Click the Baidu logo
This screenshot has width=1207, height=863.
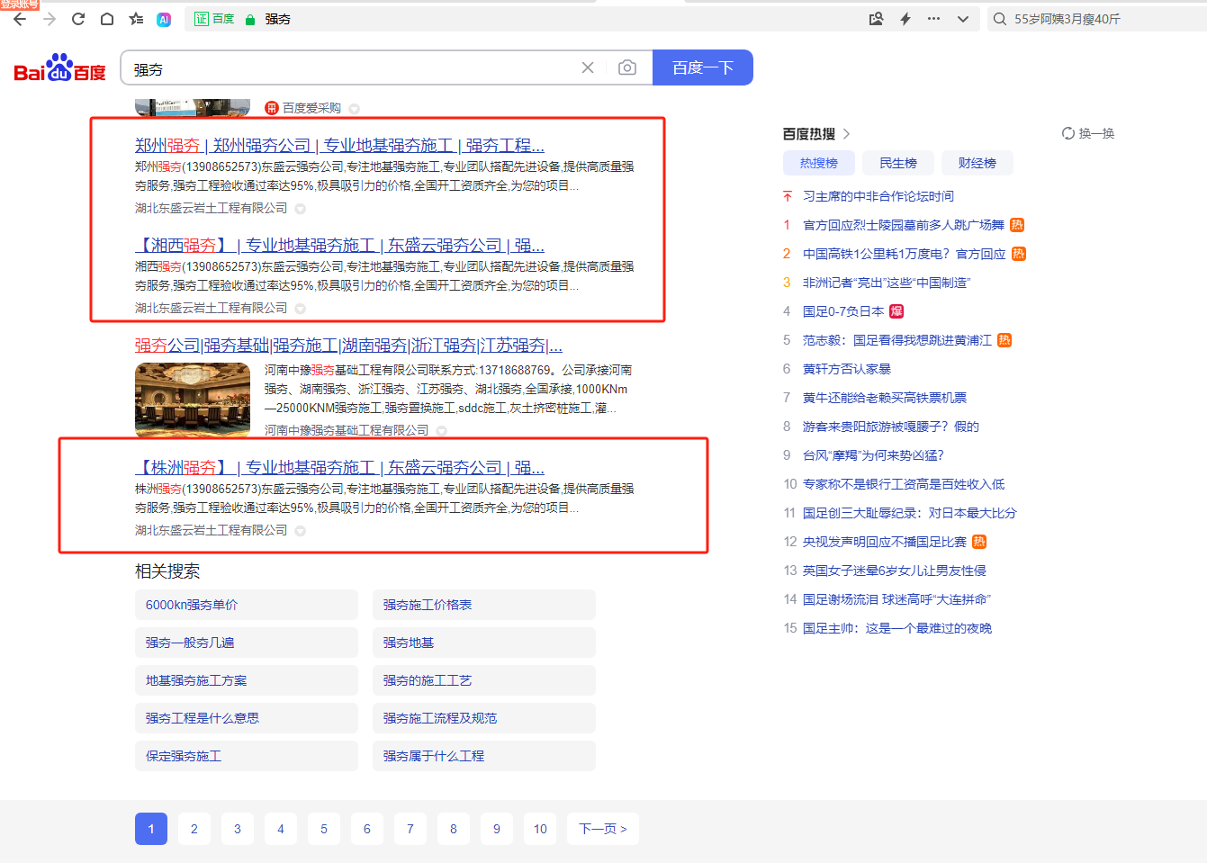tap(59, 68)
